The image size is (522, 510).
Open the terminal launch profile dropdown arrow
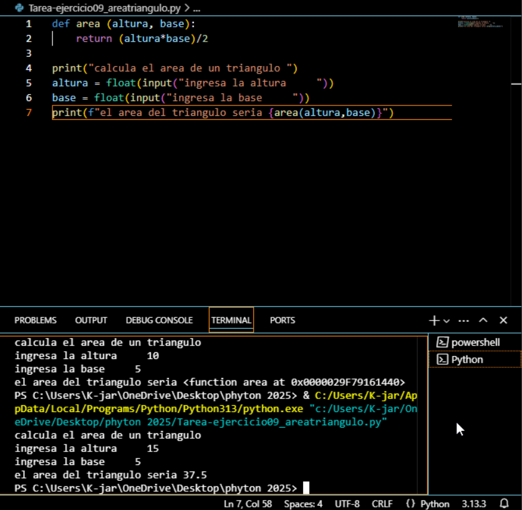click(447, 321)
